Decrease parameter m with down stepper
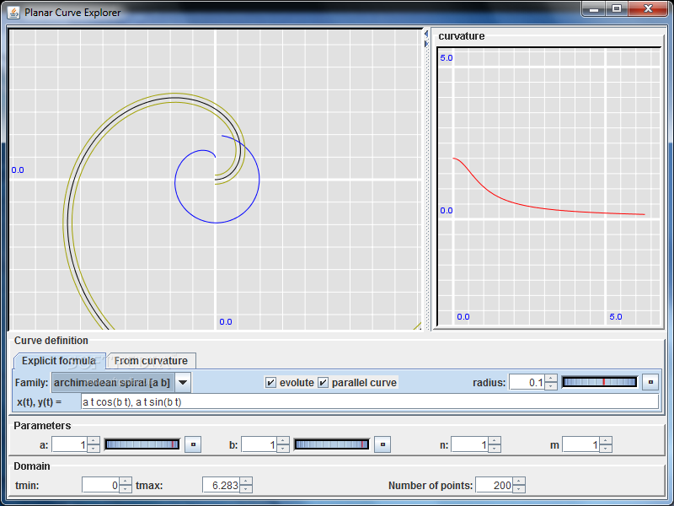The height and width of the screenshot is (506, 674). pyautogui.click(x=606, y=449)
